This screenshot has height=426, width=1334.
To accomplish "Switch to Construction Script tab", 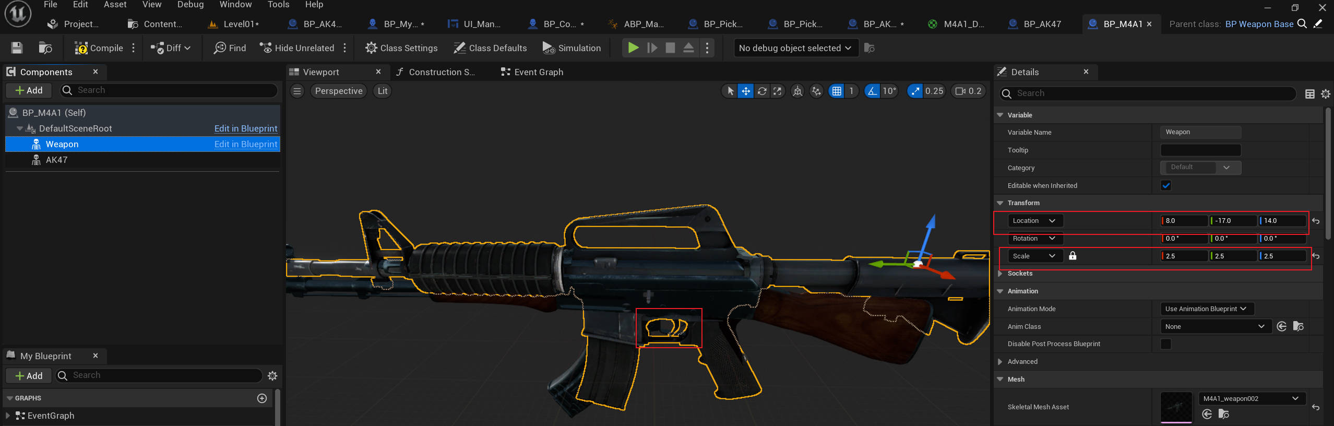I will coord(436,72).
